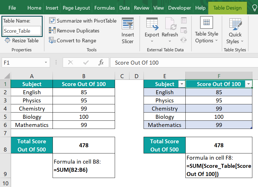Click the Tell Me lightbulb icon
The height and width of the screenshot is (187, 258).
pos(254,8)
